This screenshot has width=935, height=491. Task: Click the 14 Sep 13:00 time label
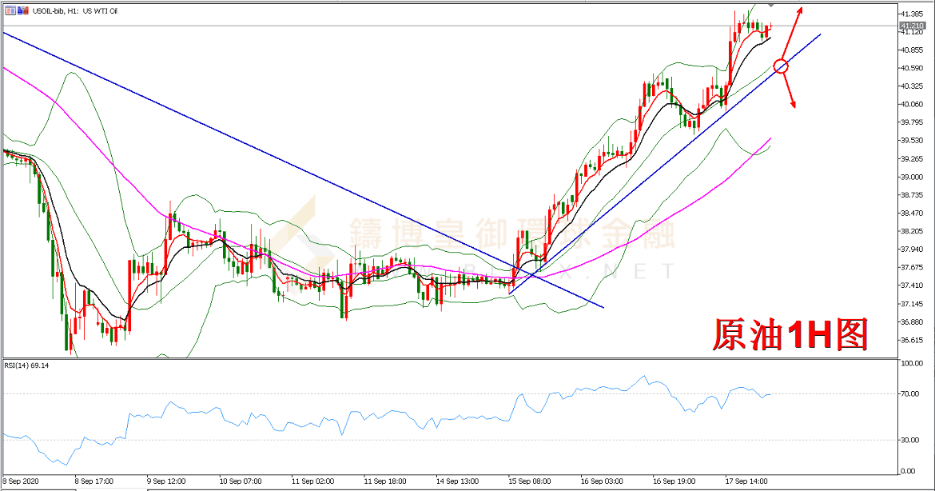tap(458, 481)
